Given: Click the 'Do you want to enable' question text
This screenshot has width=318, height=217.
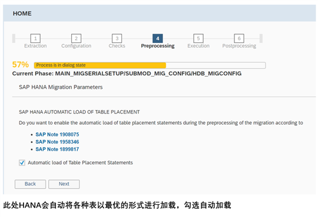Looking at the screenshot, I should pos(161,123).
